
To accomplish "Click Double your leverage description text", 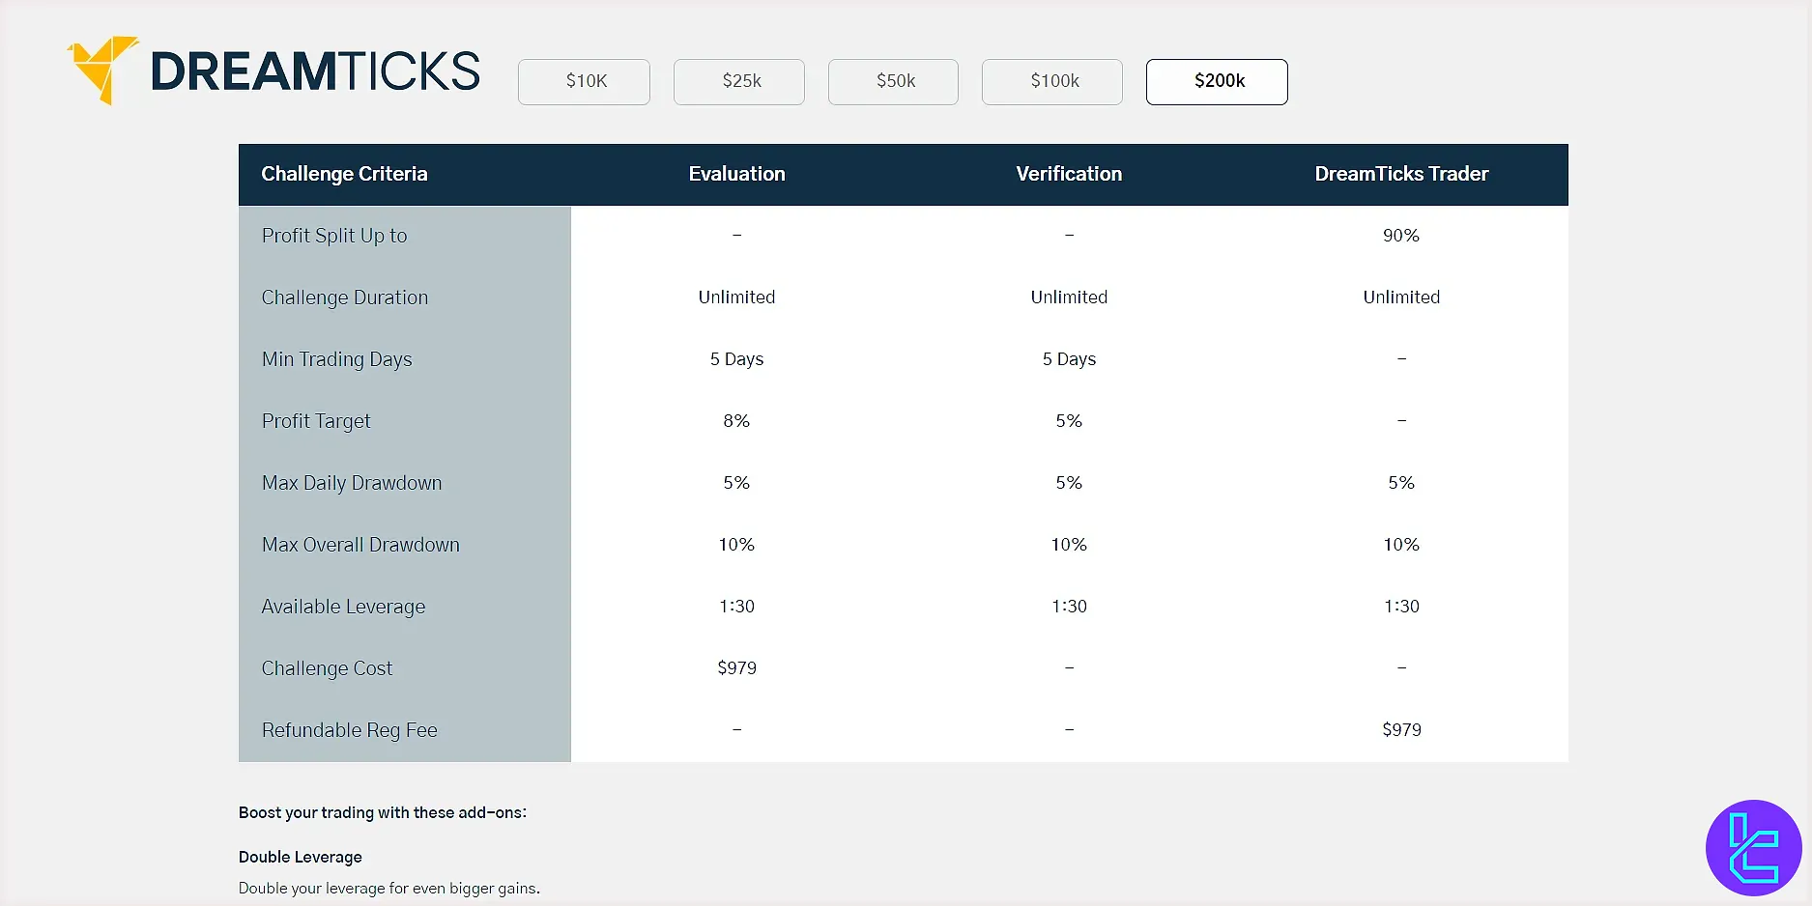I will [x=389, y=889].
